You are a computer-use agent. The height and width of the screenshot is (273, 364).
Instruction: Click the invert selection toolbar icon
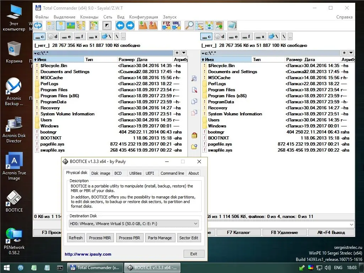107,25
